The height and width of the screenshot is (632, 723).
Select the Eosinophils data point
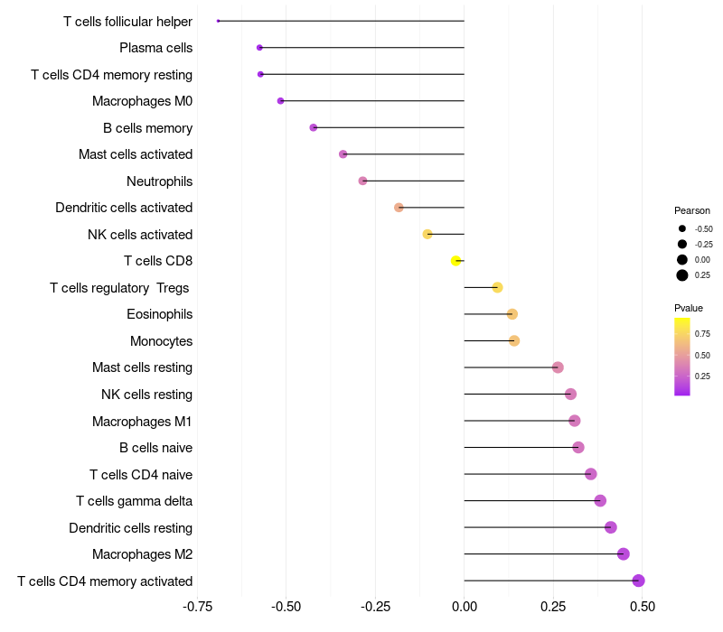512,314
